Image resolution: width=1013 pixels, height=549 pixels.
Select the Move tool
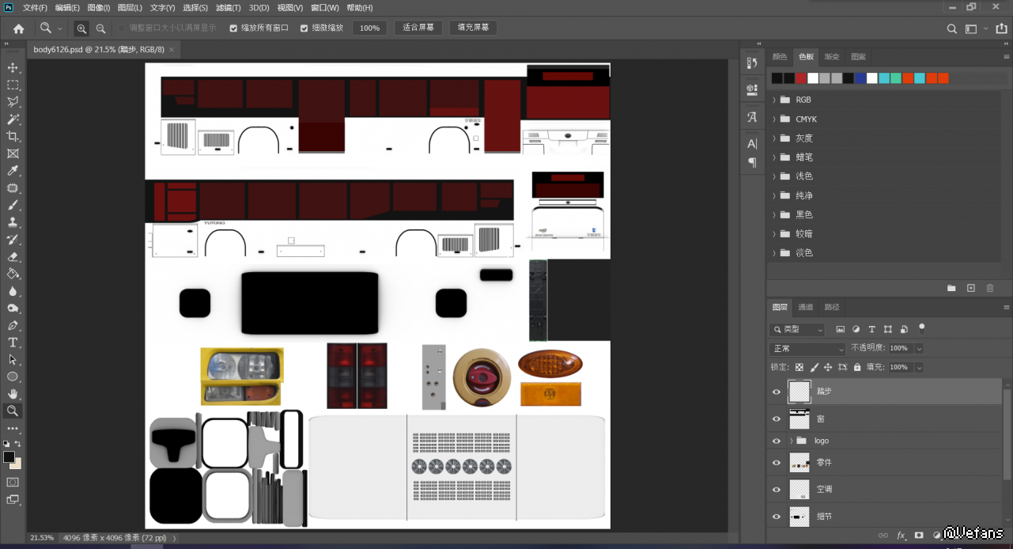[x=13, y=68]
